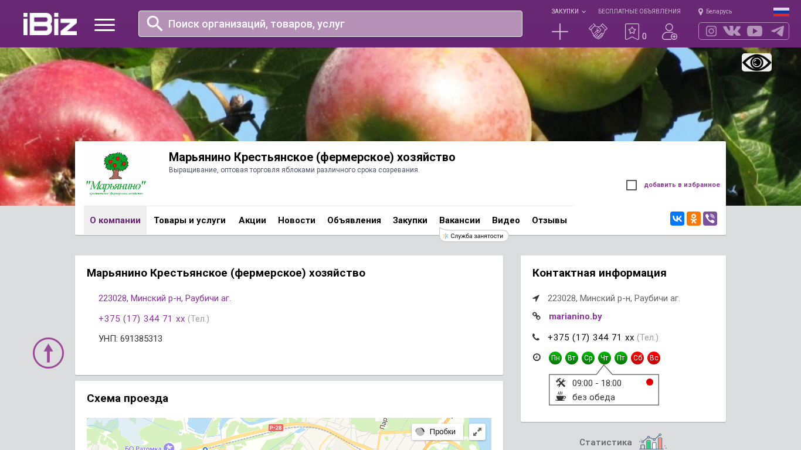The width and height of the screenshot is (801, 450).
Task: Select Sunday (Вс) schedule day
Action: pos(654,358)
